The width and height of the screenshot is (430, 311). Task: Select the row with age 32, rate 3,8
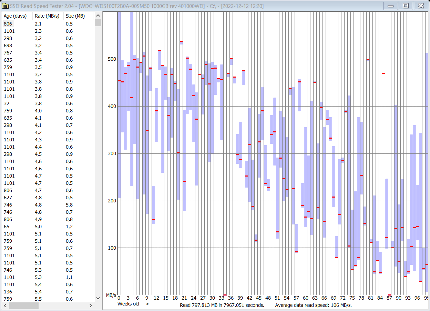(x=48, y=103)
